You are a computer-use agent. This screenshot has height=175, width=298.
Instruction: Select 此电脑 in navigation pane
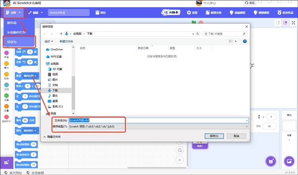click(x=52, y=64)
